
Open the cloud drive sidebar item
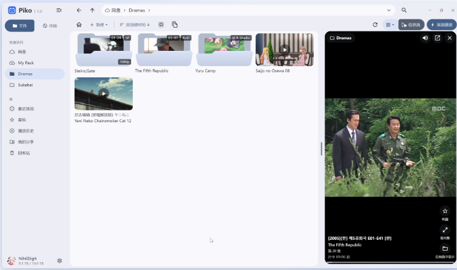(35, 51)
